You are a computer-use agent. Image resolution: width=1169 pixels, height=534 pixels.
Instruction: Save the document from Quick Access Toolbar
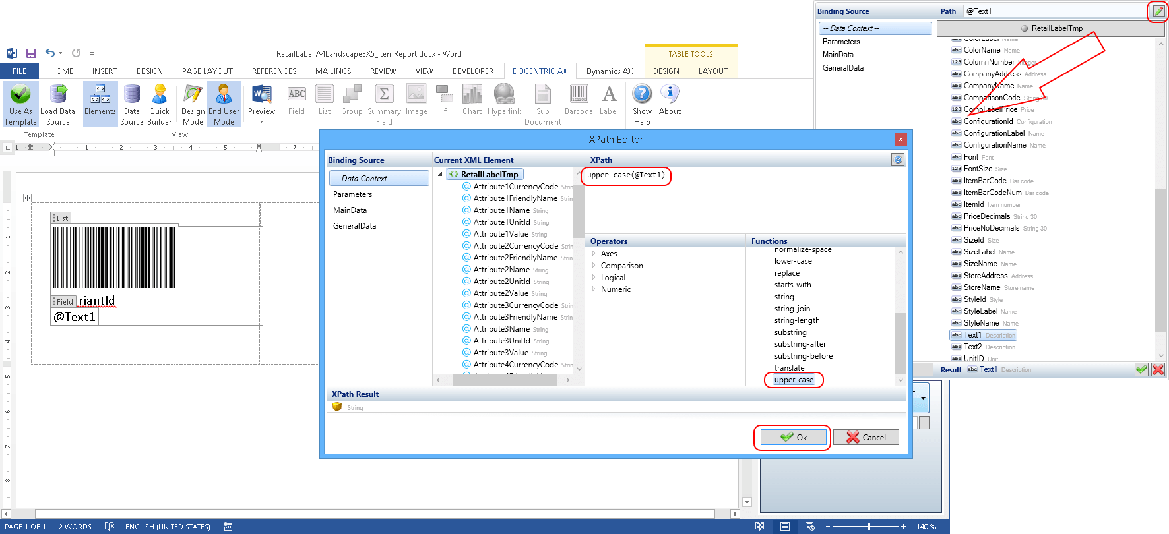click(30, 53)
